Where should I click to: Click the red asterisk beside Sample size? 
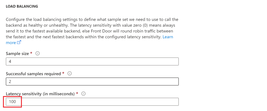click(x=31, y=53)
